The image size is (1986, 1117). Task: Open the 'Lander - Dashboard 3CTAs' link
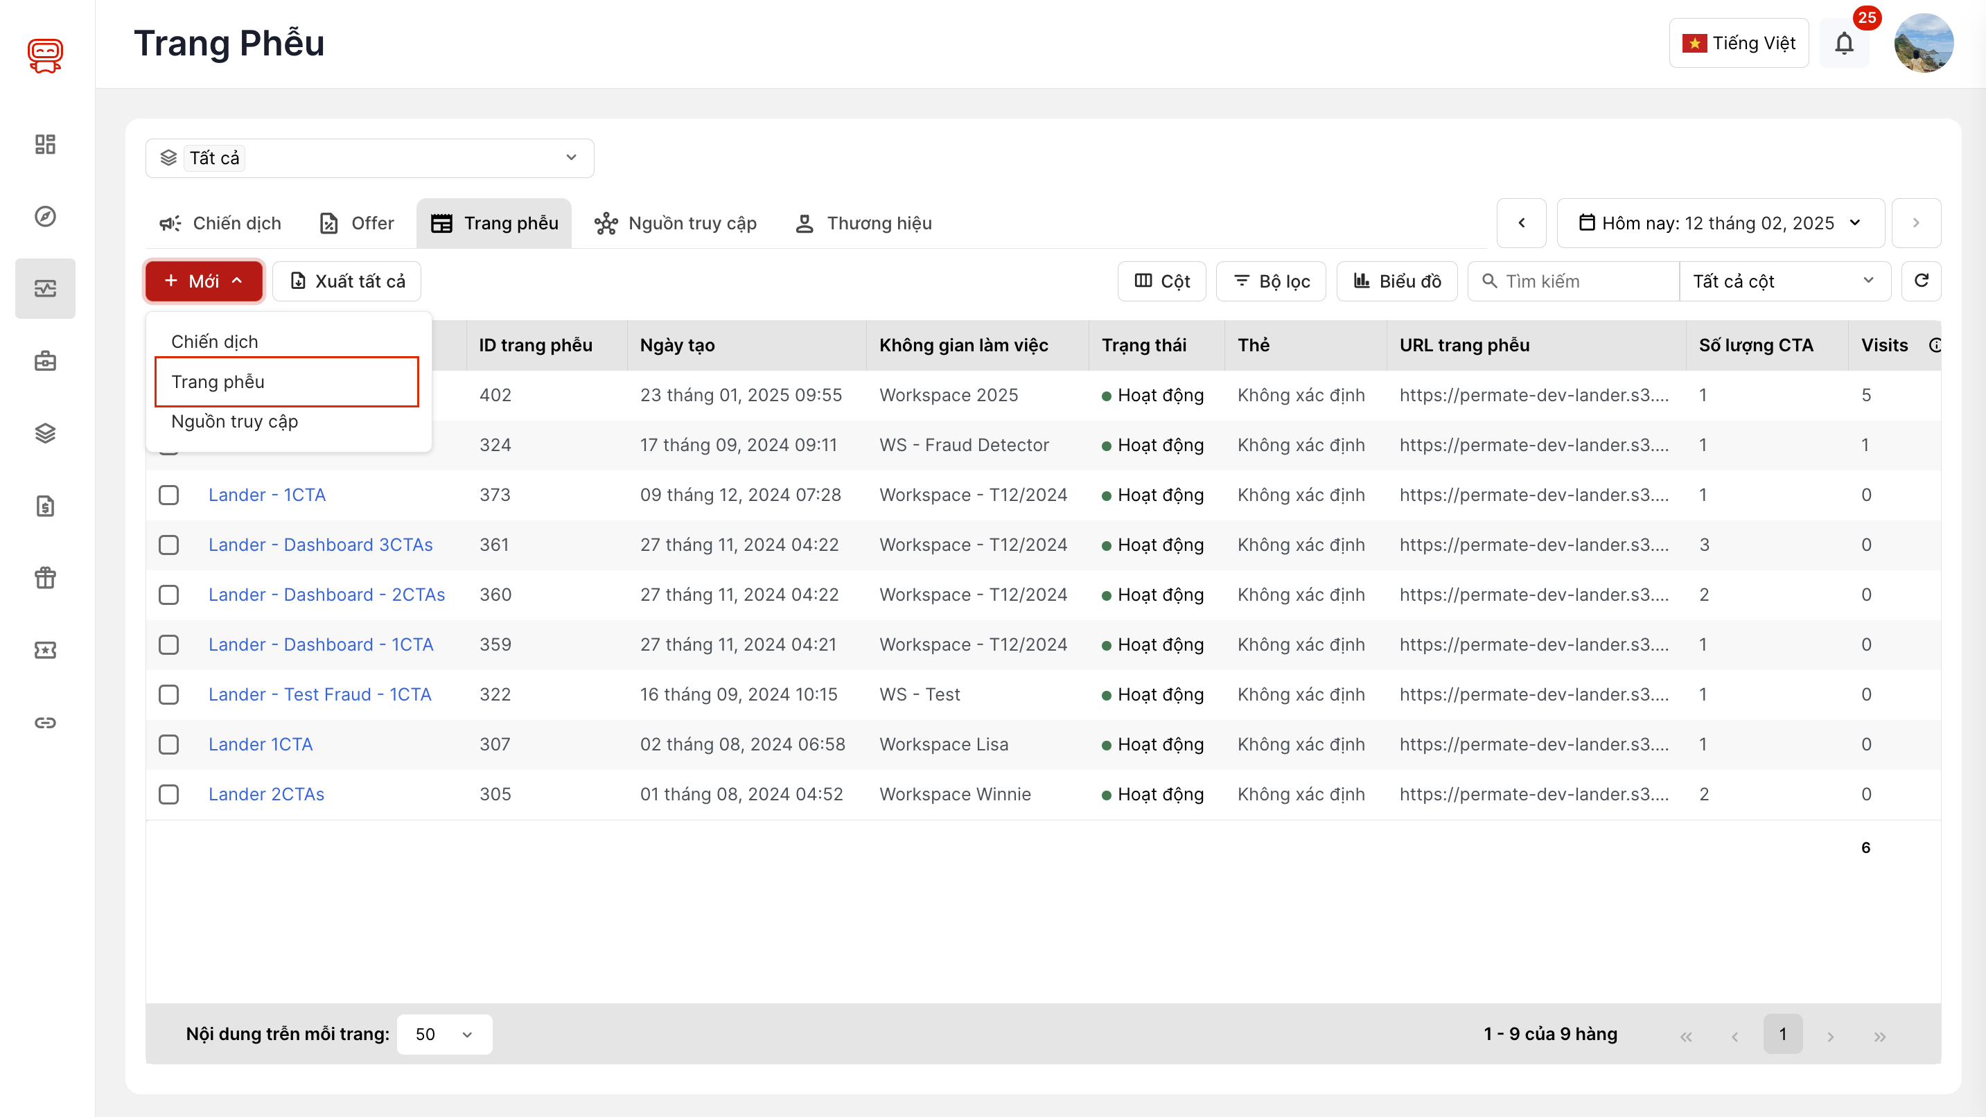320,545
